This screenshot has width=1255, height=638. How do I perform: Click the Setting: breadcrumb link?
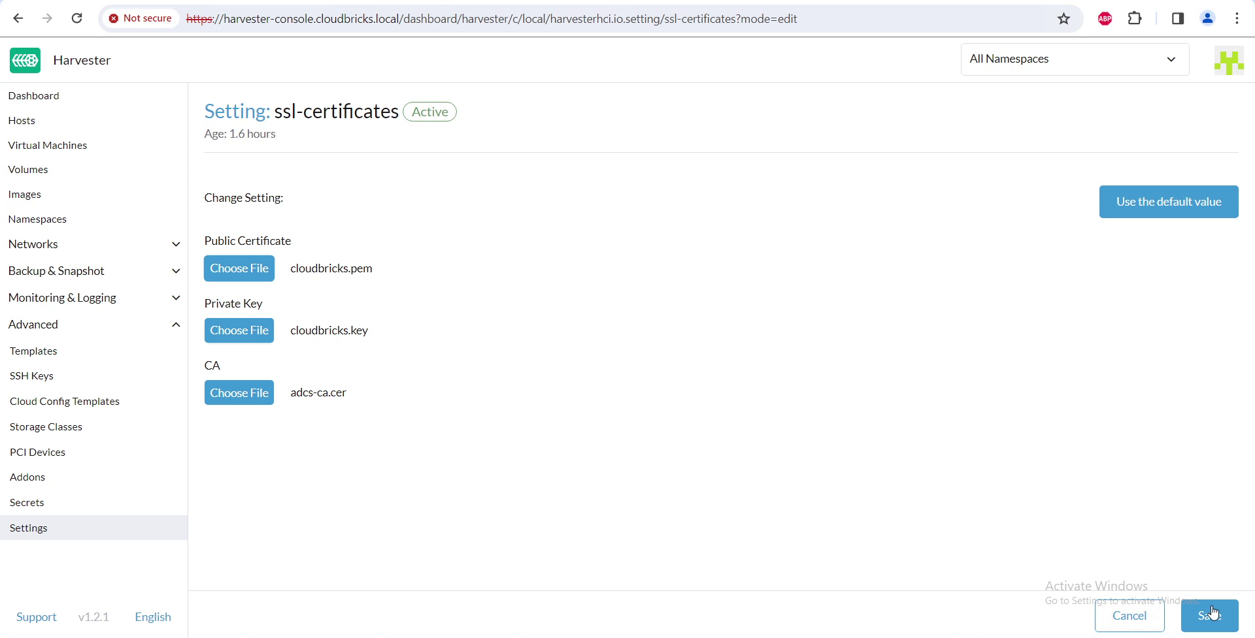click(237, 112)
